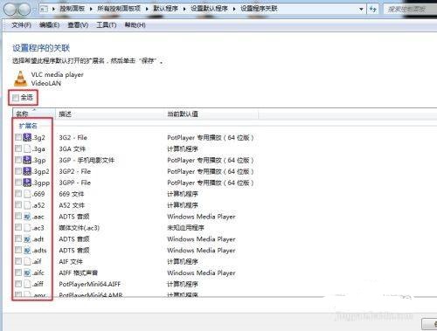The width and height of the screenshot is (437, 331).
Task: Click the AIFF 格式声音 description text
Action: point(79,272)
